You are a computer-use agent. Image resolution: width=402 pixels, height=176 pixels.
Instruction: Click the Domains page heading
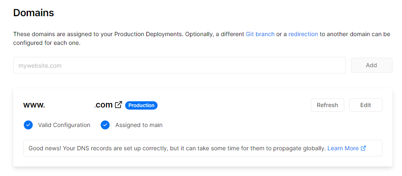click(34, 13)
